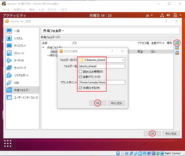Open the ja input language dropdown
185x156 pixels.
(x=149, y=15)
